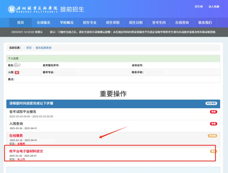Open 招生章程 badge in the blue header
This screenshot has width=228, height=173.
click(x=211, y=103)
